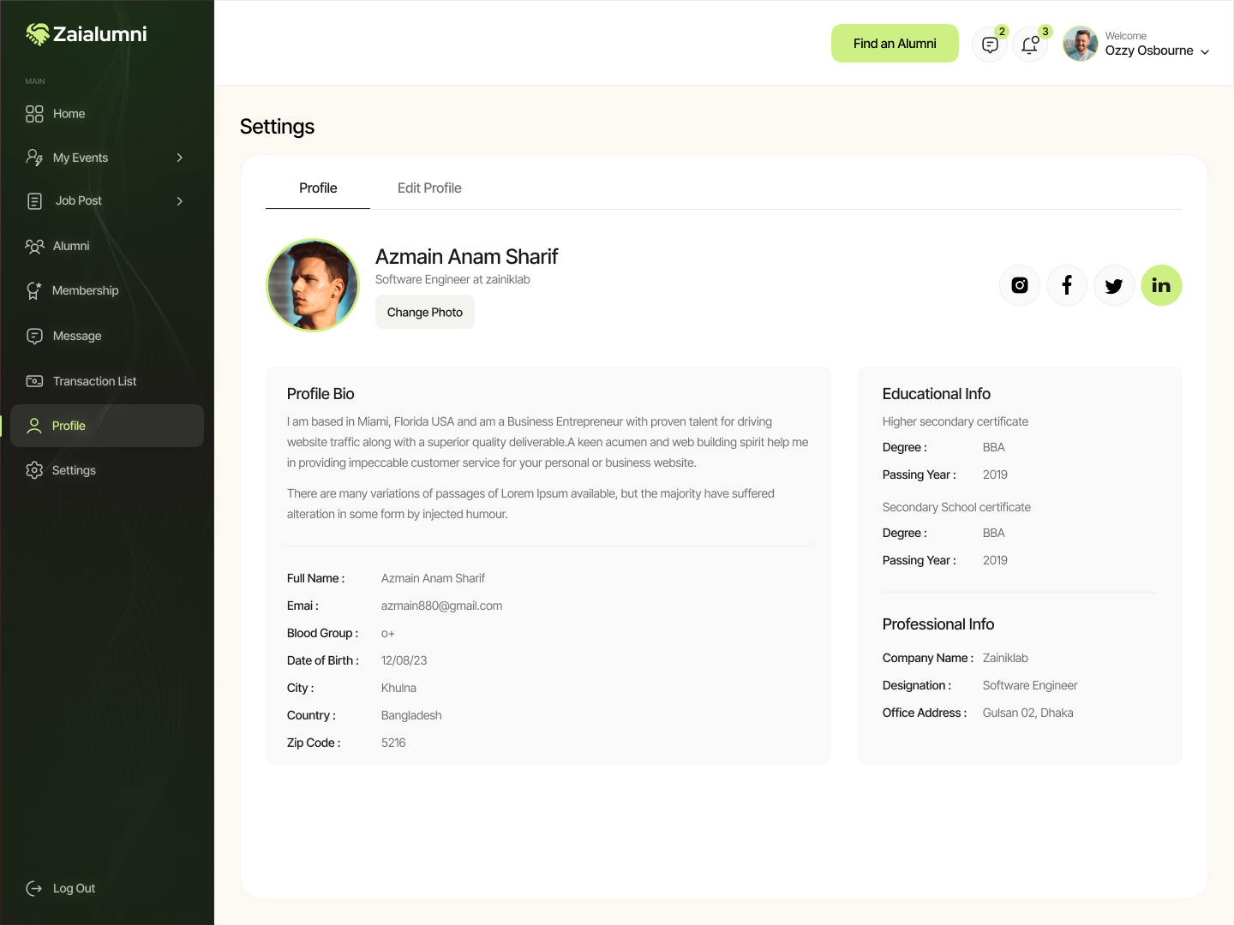Open the Twitter social icon
1234x925 pixels.
1113,285
